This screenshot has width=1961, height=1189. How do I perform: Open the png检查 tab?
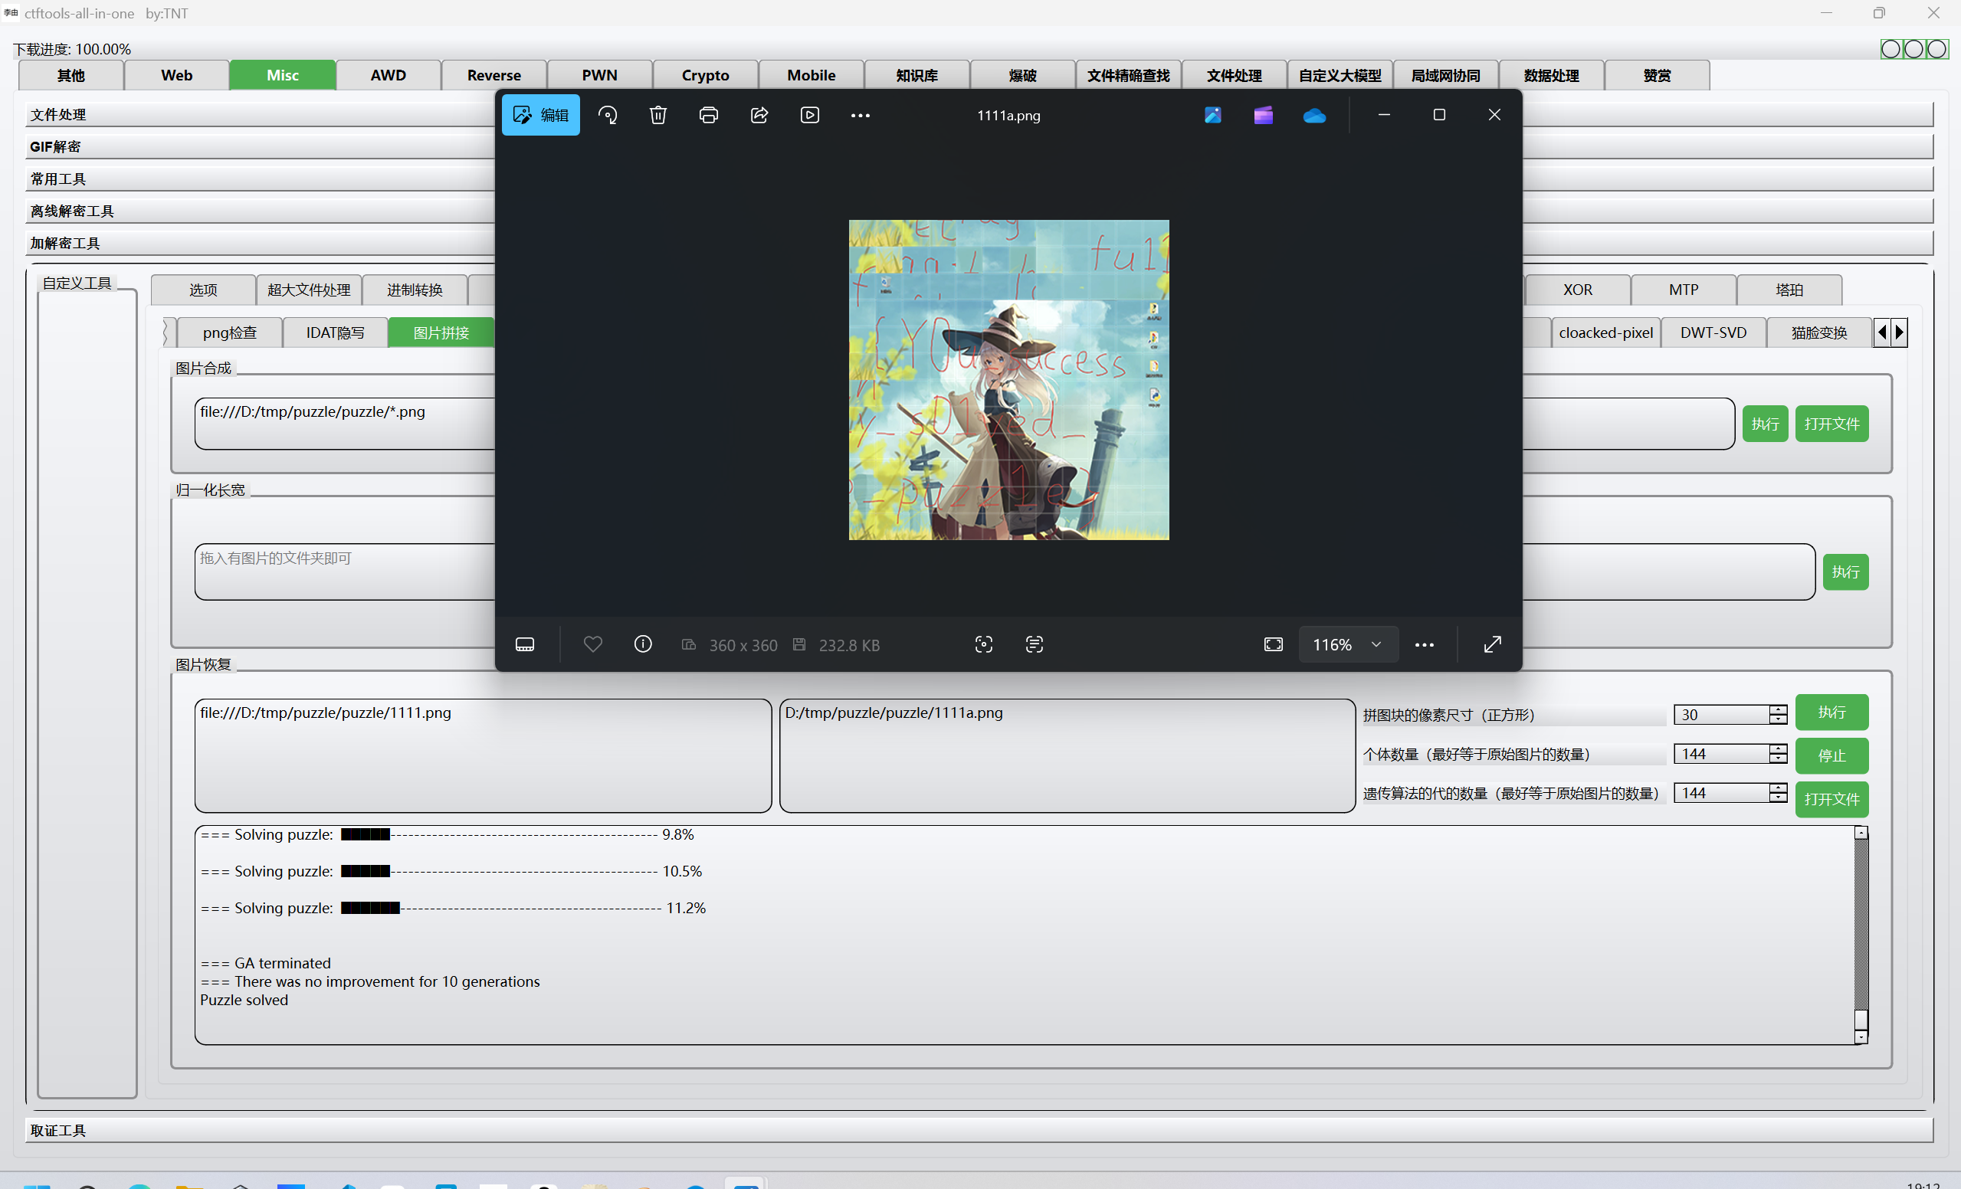(229, 332)
